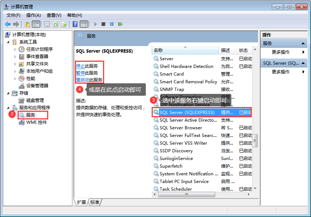Click the Pause service icon
This screenshot has width=311, height=217.
pos(112,24)
